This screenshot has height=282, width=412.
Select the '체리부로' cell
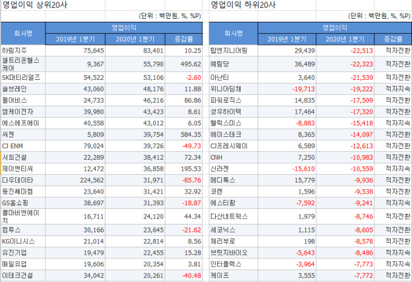(x=233, y=241)
